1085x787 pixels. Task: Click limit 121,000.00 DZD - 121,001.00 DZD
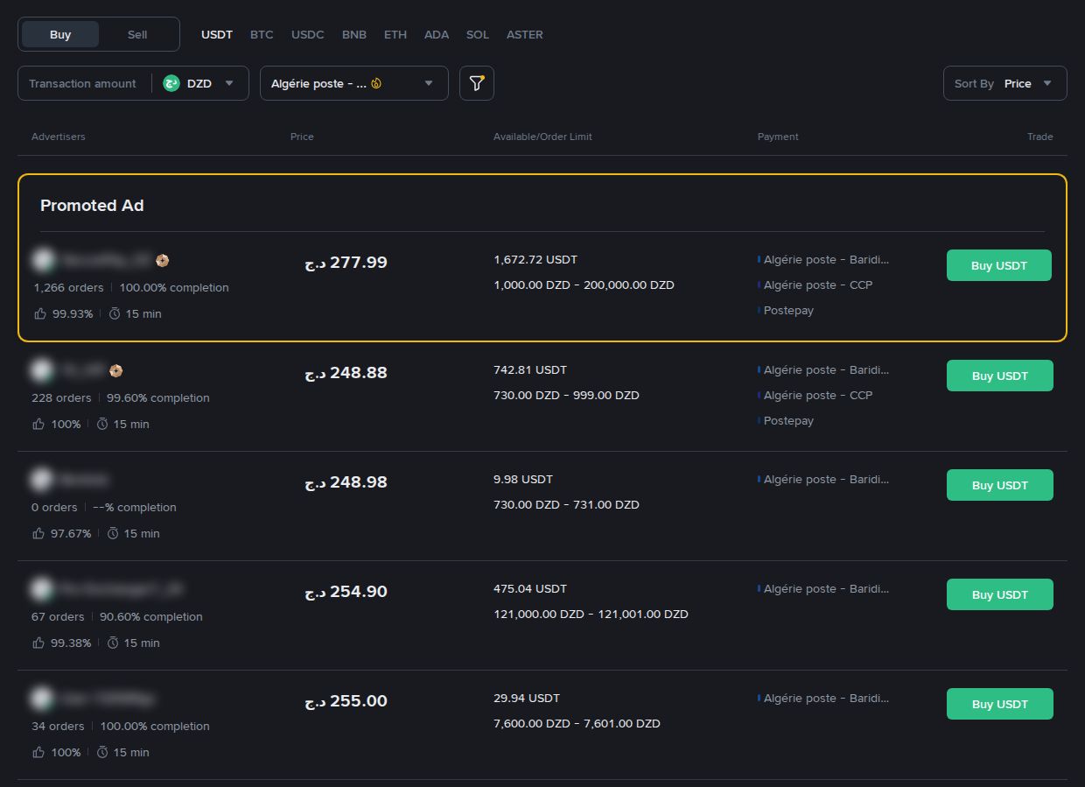(x=591, y=615)
